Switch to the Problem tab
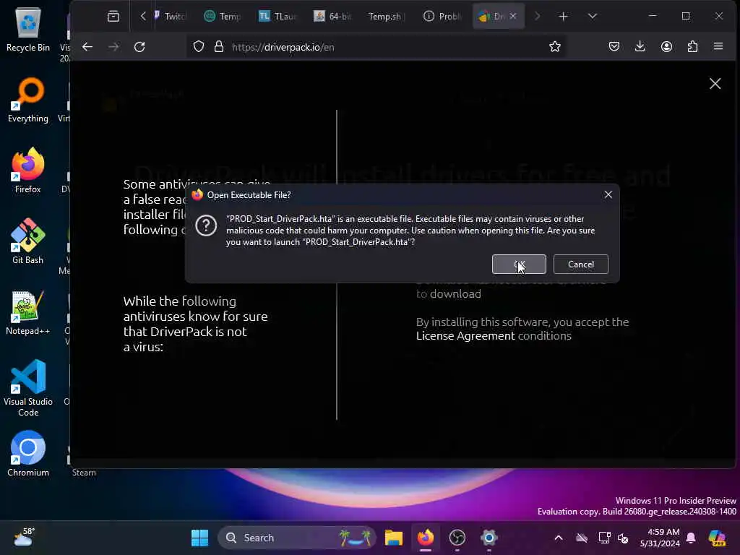This screenshot has height=555, width=740. pos(442,17)
